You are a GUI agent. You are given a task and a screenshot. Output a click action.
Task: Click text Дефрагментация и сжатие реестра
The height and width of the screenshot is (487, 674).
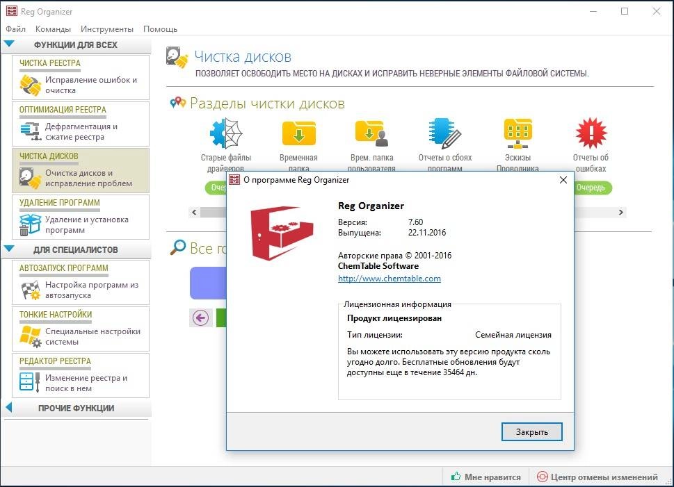pyautogui.click(x=81, y=131)
